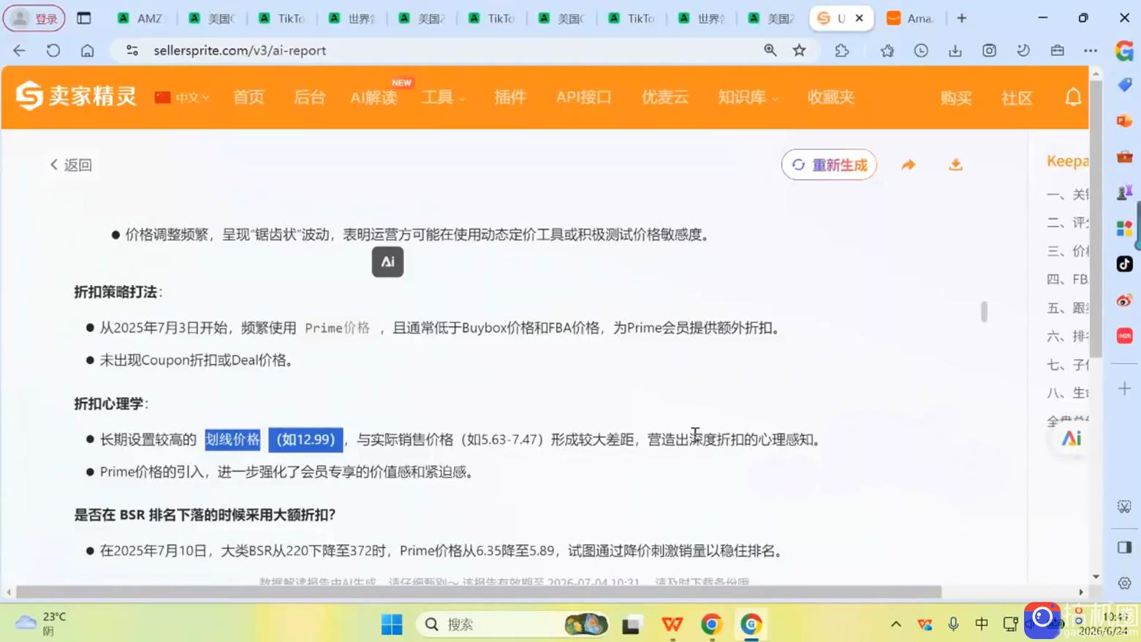Screen dimensions: 1141x642
Task: Open the 收藏夹 navigation item
Action: pyautogui.click(x=830, y=97)
